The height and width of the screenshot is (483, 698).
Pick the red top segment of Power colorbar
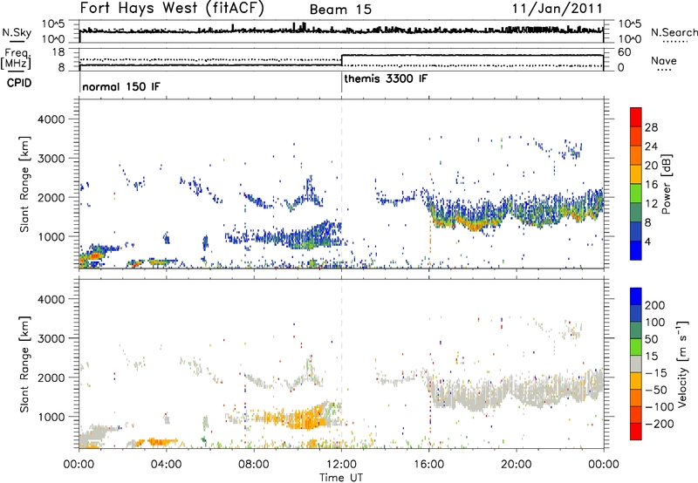(636, 117)
